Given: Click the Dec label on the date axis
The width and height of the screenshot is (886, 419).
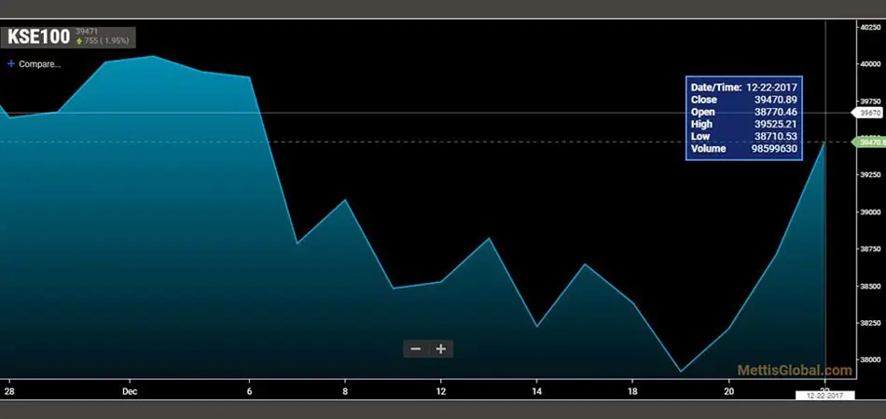Looking at the screenshot, I should click(130, 390).
